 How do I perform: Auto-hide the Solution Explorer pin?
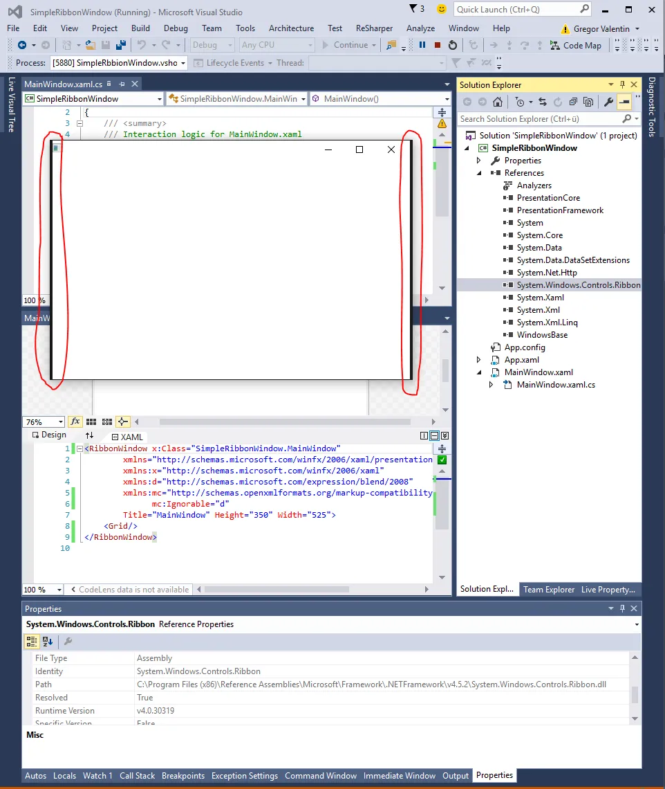click(x=622, y=84)
